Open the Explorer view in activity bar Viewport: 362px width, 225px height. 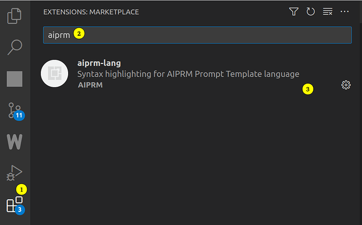[x=15, y=16]
